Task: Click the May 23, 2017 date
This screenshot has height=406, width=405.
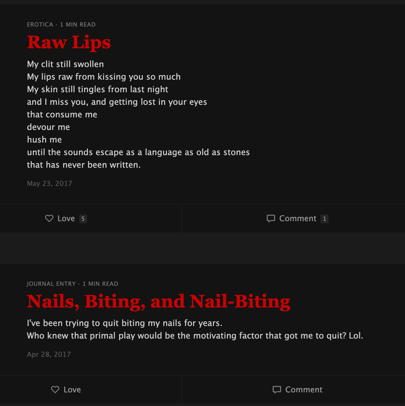Action: click(50, 183)
